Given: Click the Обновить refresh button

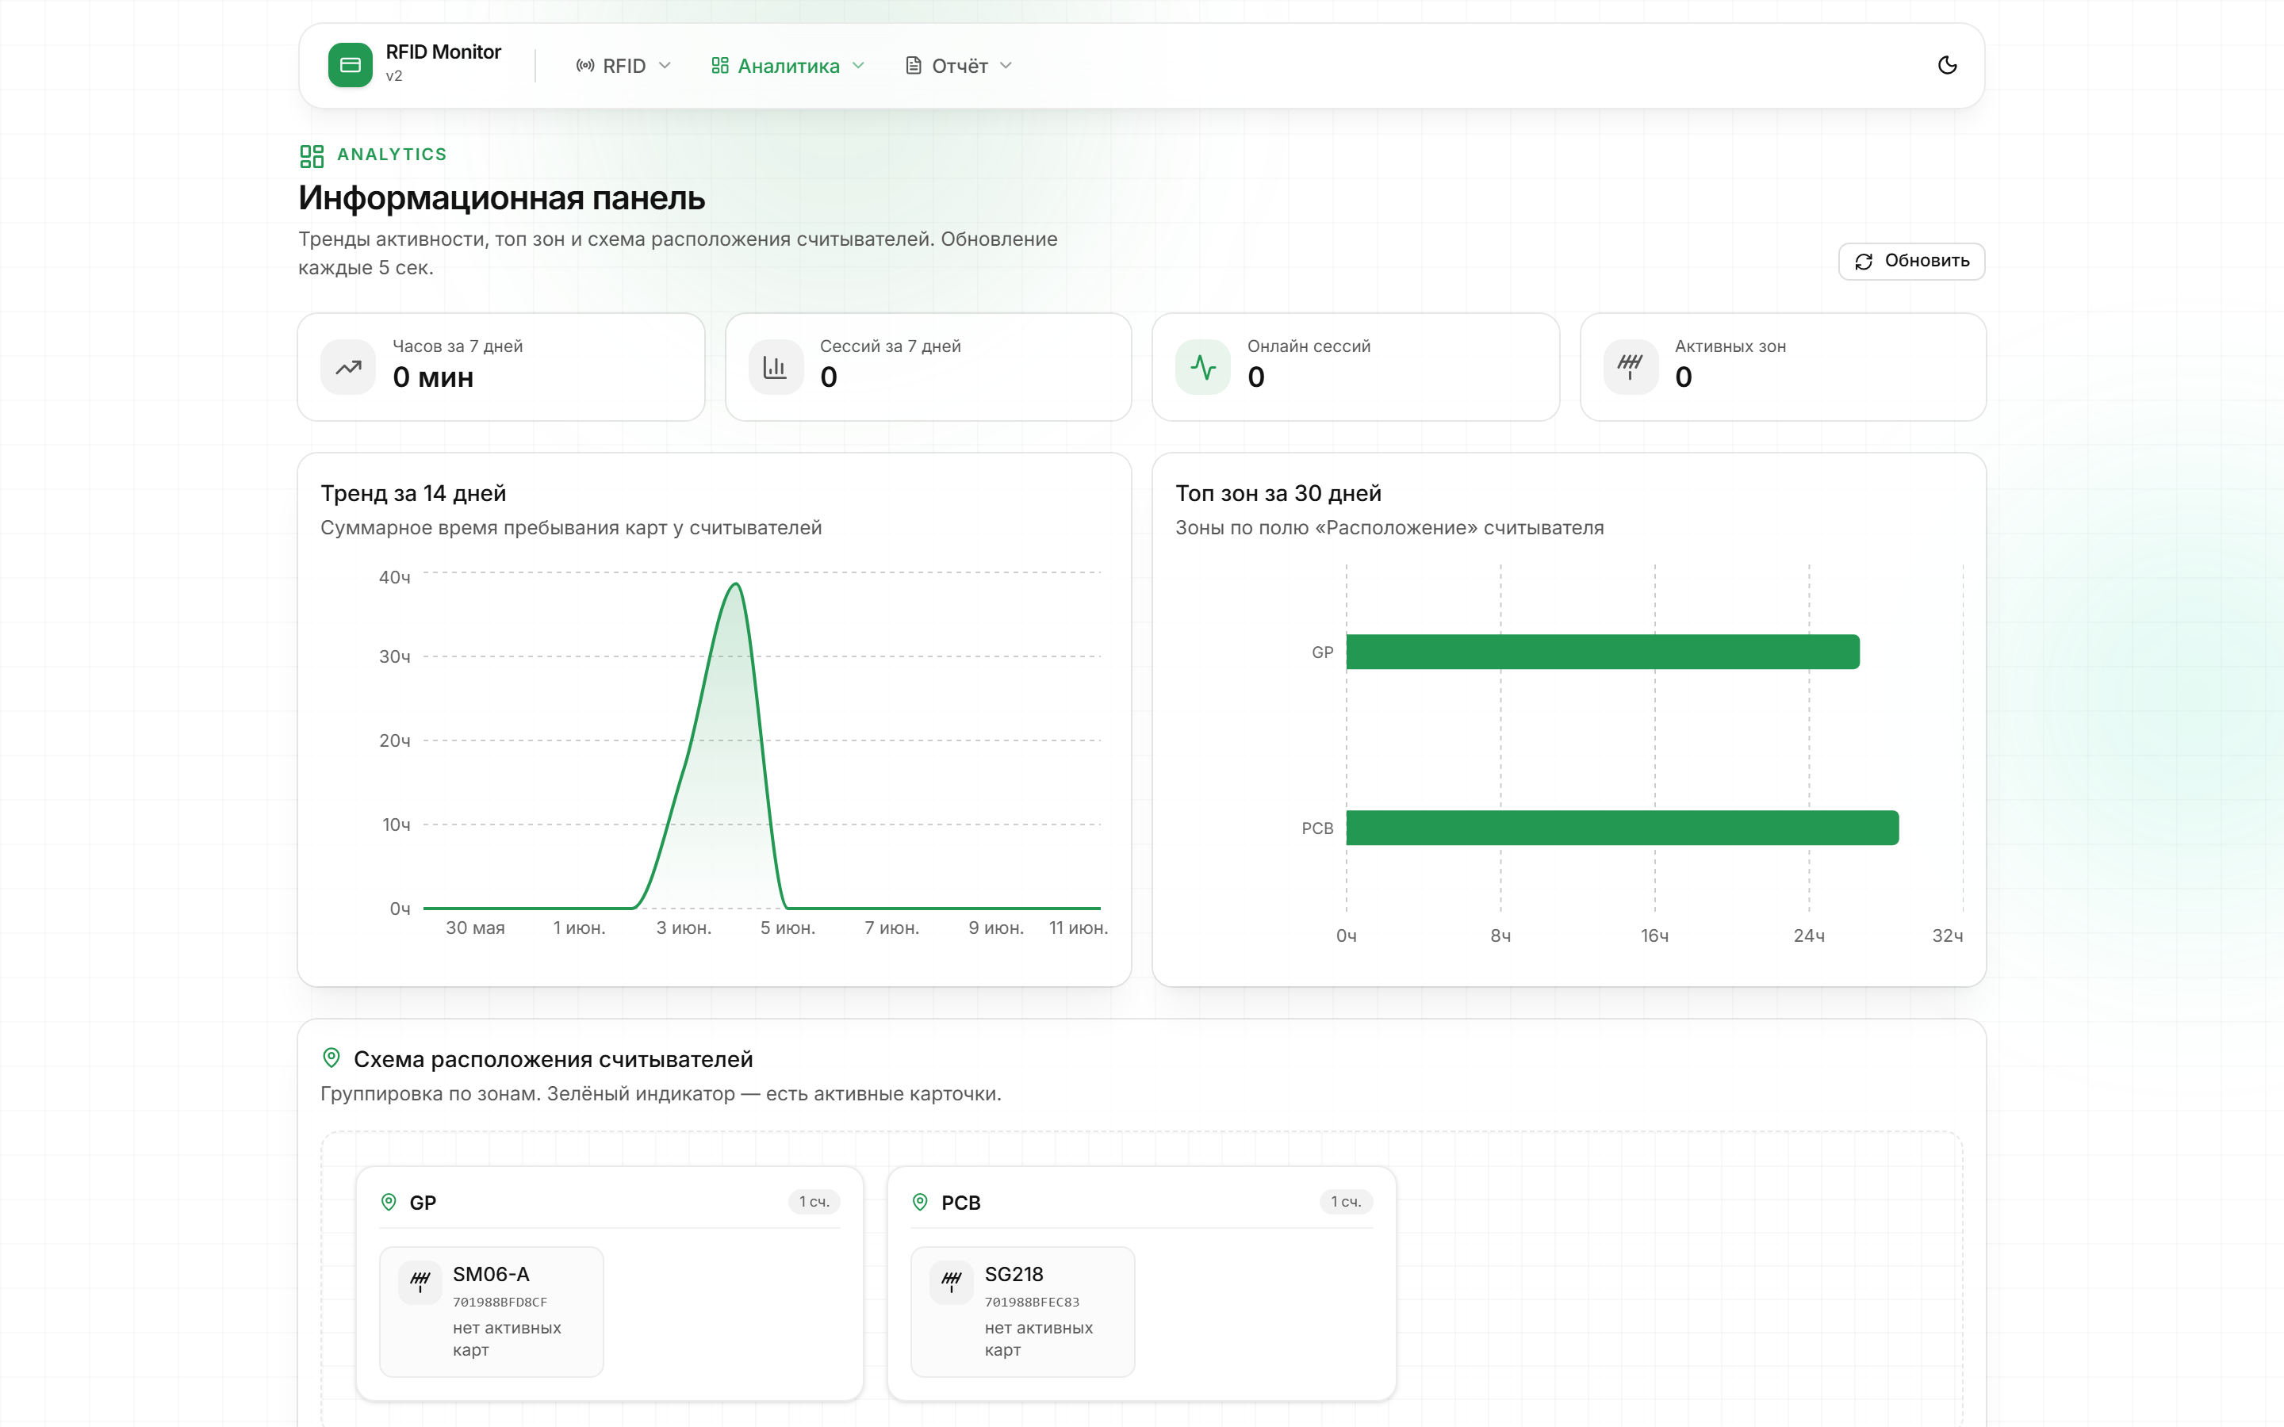Looking at the screenshot, I should [1911, 262].
